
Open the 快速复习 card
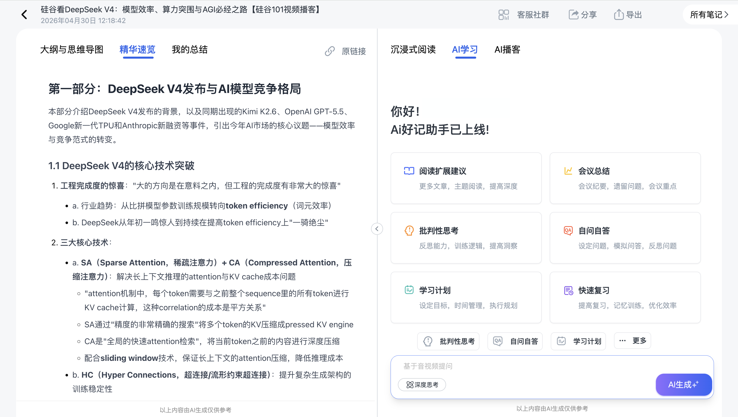click(625, 297)
